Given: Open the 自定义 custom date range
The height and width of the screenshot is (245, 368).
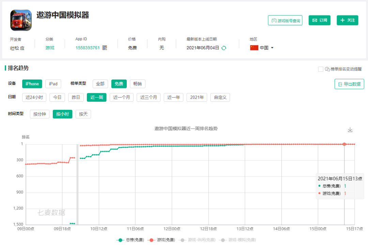Looking at the screenshot, I should tap(220, 97).
